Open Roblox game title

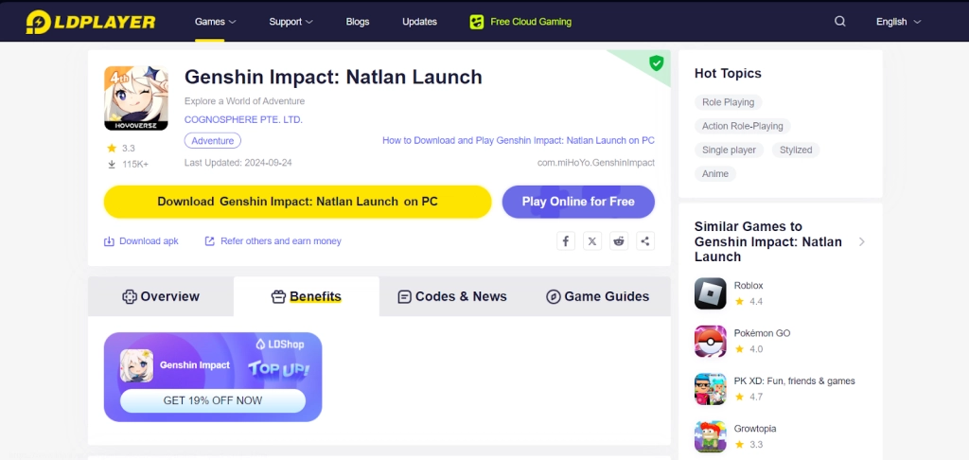749,286
